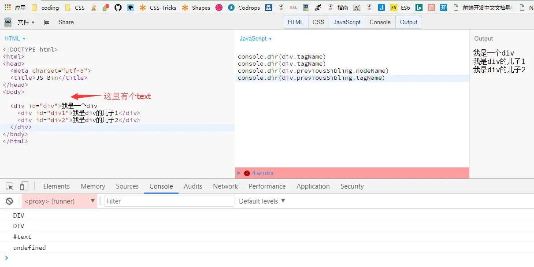Open the 文件 dropdown menu
The image size is (534, 267).
click(x=26, y=22)
